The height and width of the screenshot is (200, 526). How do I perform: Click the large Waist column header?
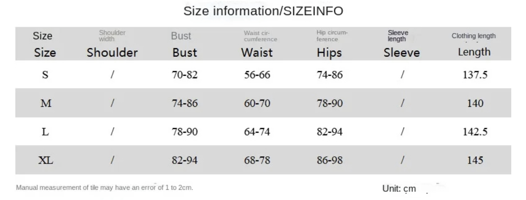[256, 53]
